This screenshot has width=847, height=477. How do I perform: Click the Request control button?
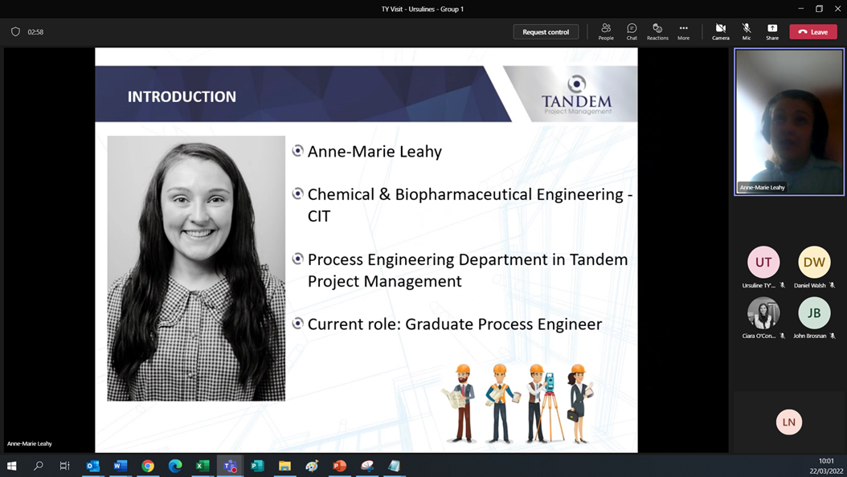pos(546,32)
